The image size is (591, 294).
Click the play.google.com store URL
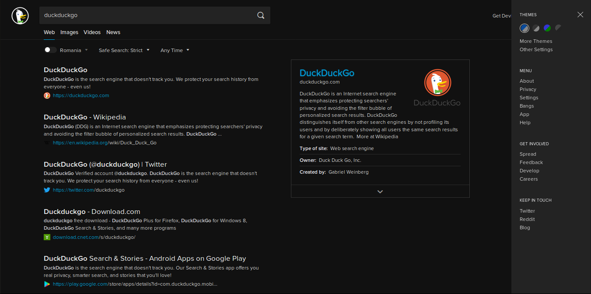[135, 284]
